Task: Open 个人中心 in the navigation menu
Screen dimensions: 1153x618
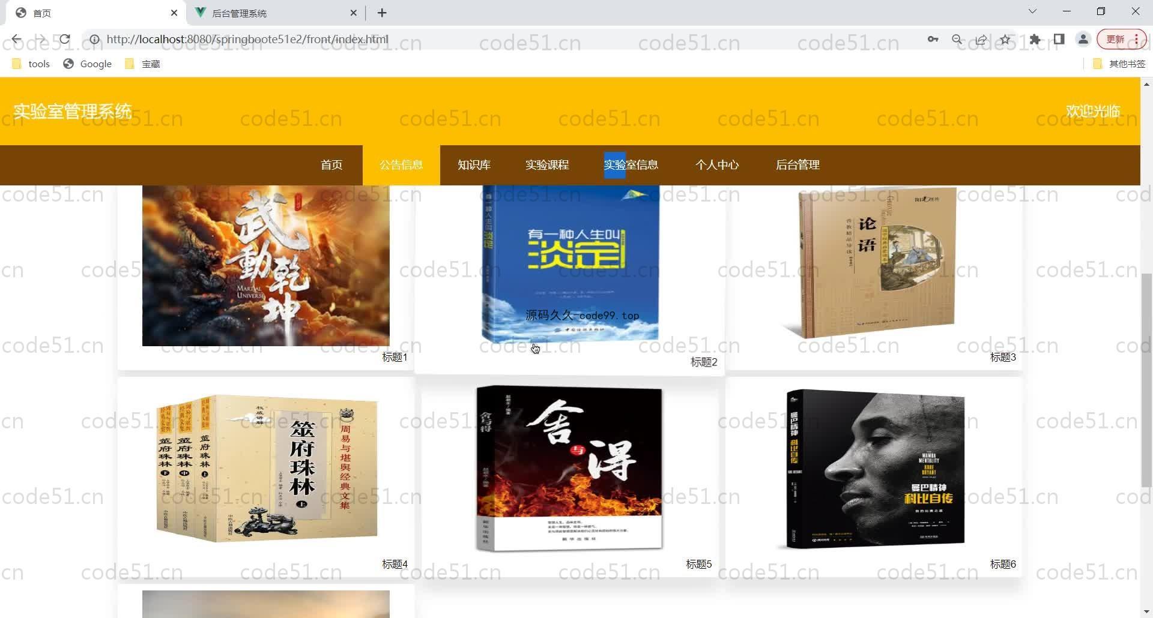Action: click(x=717, y=165)
